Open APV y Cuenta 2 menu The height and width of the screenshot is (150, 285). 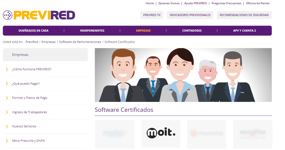coord(244,30)
